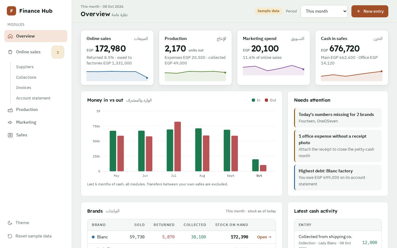Click the Overview home icon

(x=10, y=36)
